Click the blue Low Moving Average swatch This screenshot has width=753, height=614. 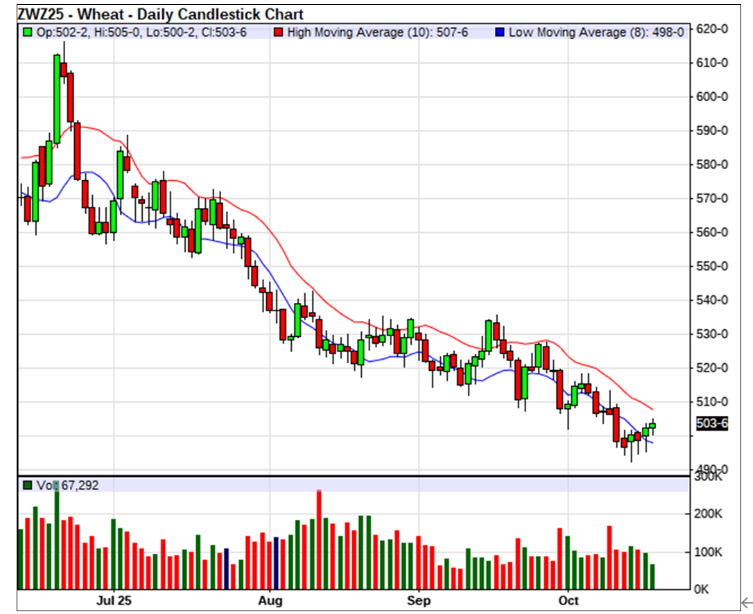click(500, 32)
